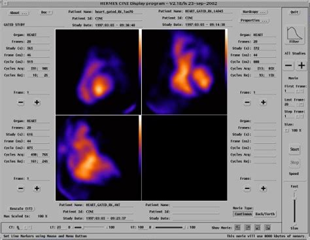Click top-right study Frame value field
Image resolution: width=310 pixels, height=240 pixels.
click(264, 92)
